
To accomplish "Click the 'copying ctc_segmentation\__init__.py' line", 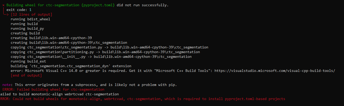I will [x=101, y=57].
